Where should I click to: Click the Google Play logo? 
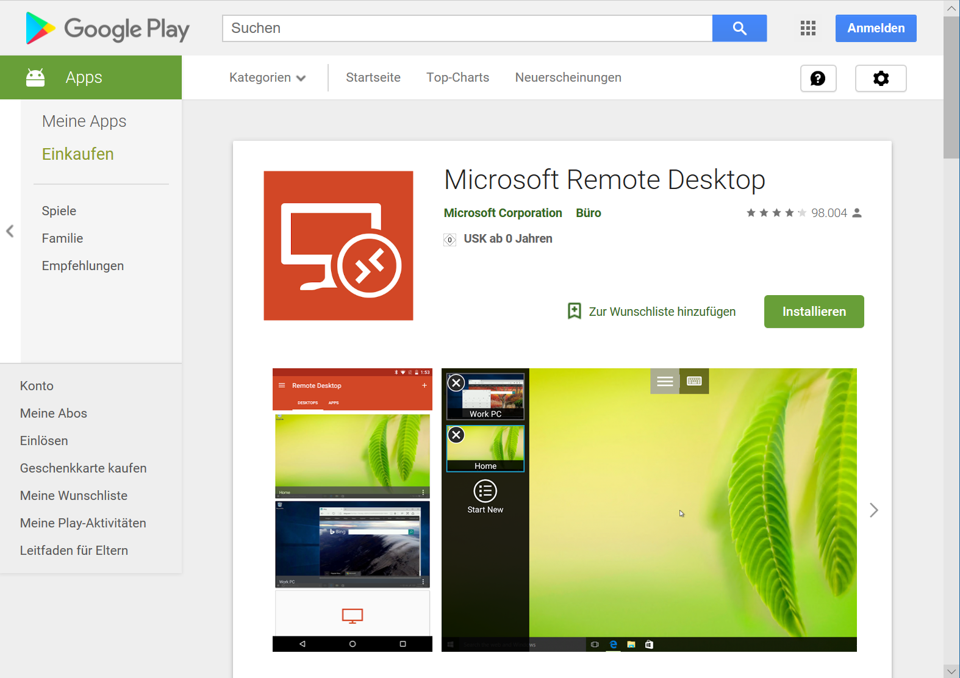(107, 29)
